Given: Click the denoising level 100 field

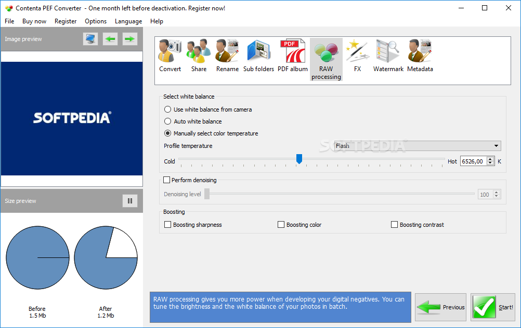Looking at the screenshot, I should coord(486,194).
